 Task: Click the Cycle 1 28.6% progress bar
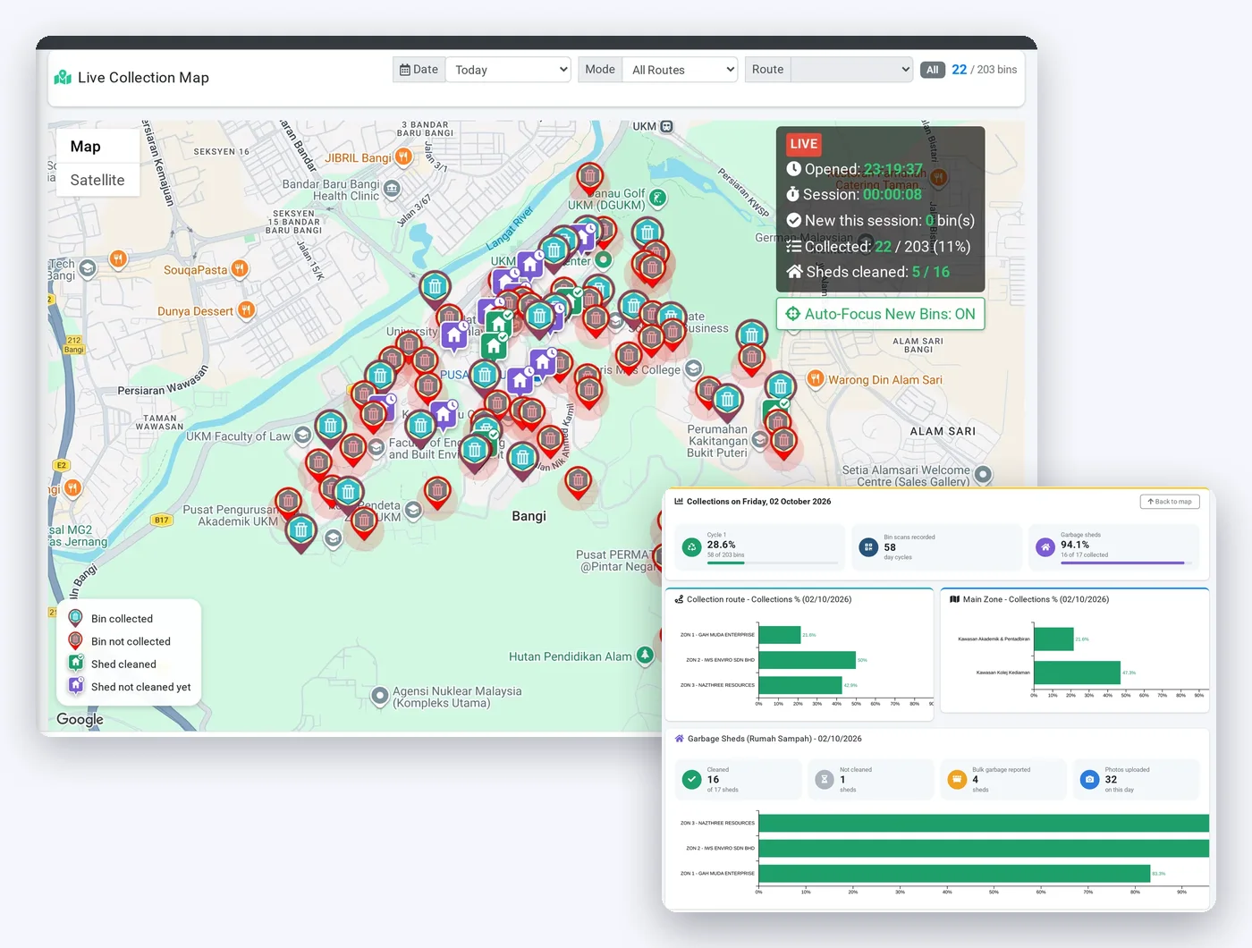[773, 563]
